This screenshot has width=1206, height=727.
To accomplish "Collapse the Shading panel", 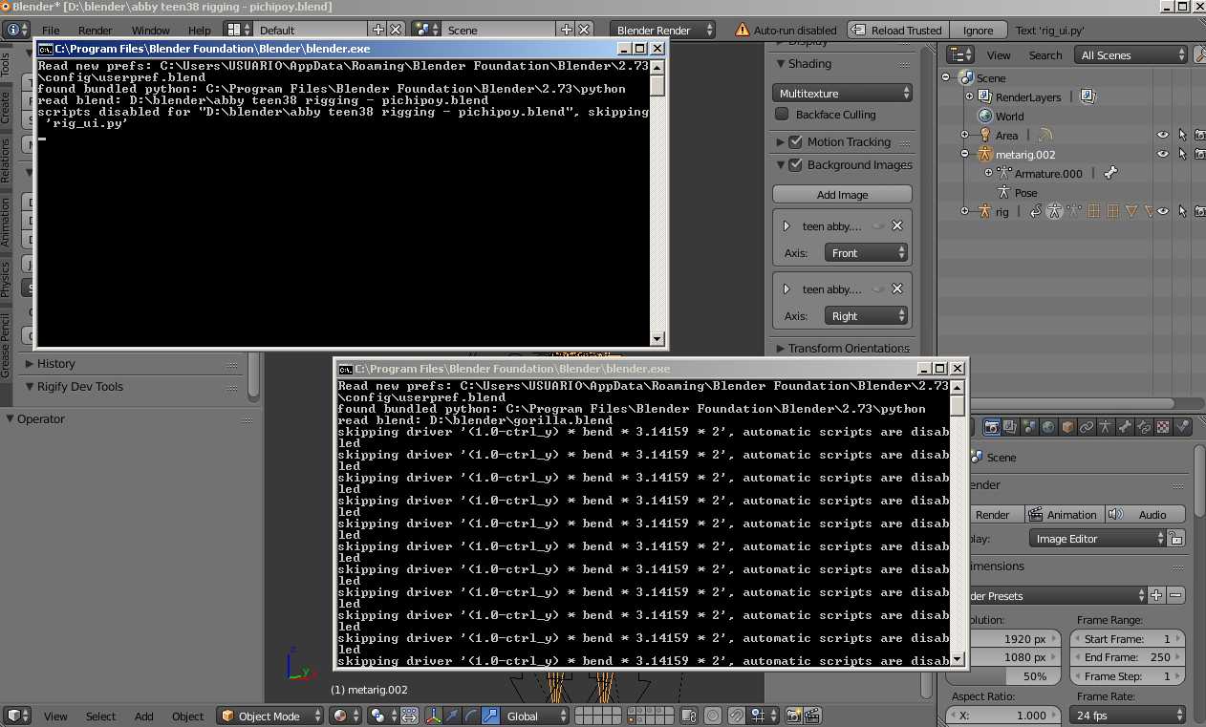I will 780,64.
